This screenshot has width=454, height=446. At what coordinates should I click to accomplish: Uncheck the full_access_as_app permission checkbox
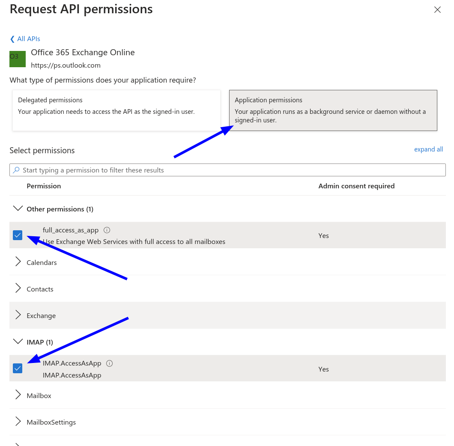tap(18, 235)
